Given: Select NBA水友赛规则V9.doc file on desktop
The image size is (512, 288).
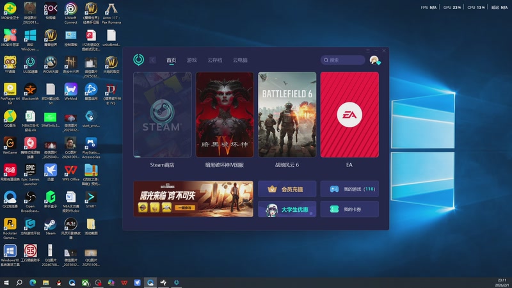Looking at the screenshot, I should pyautogui.click(x=70, y=202).
